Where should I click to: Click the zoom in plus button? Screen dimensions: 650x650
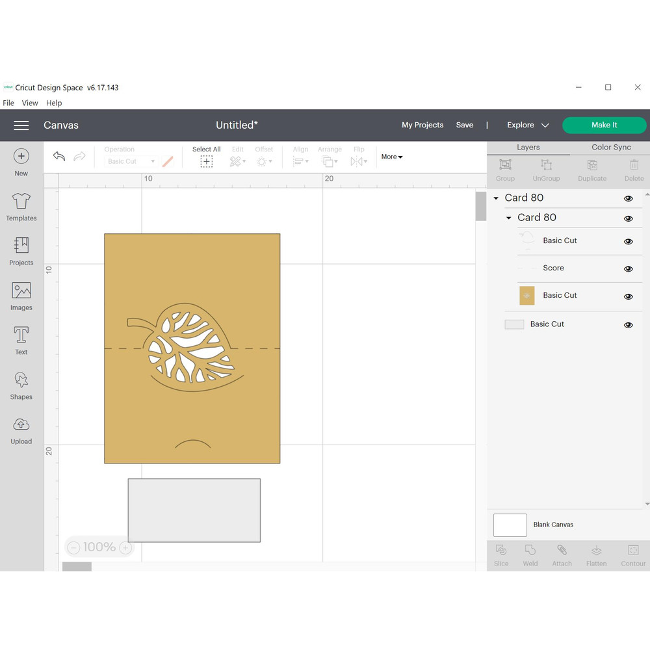coord(125,548)
